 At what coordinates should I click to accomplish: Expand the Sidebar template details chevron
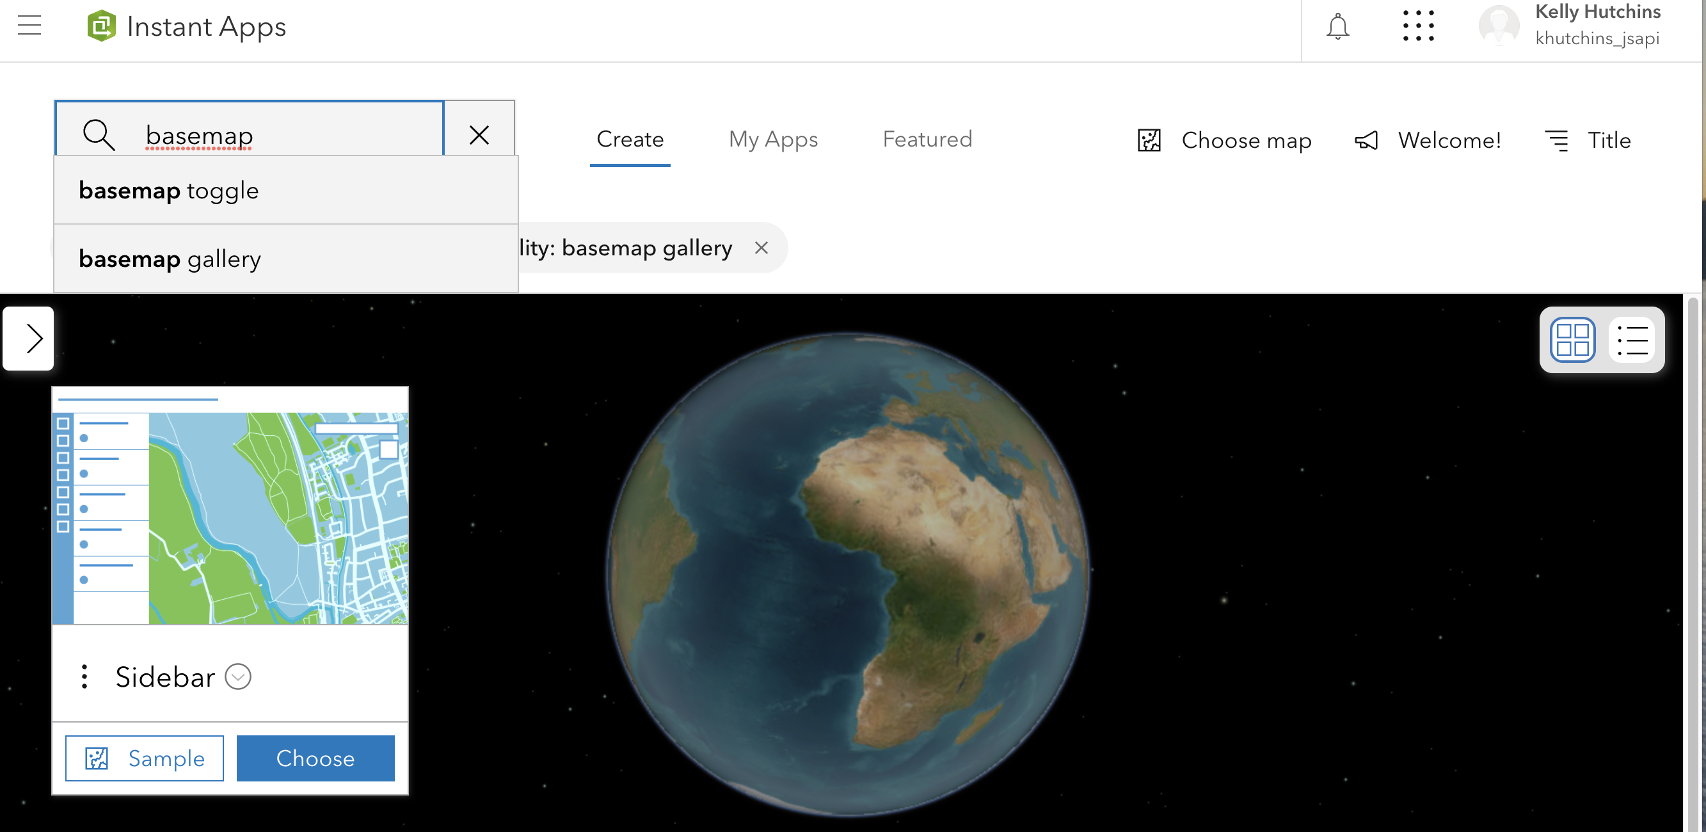pyautogui.click(x=238, y=677)
